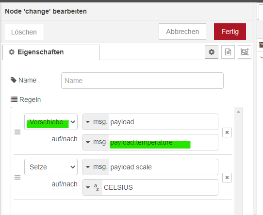Click the Löschen button

click(x=24, y=32)
